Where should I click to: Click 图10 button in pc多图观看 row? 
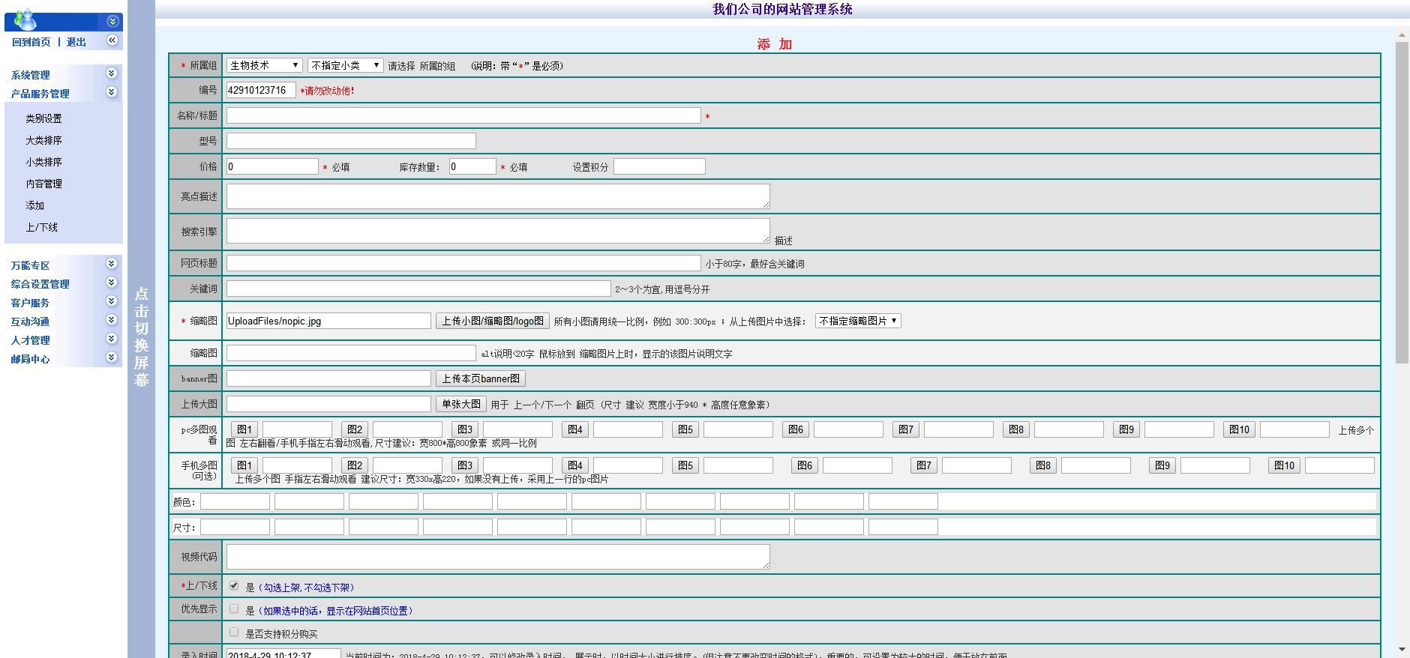[x=1239, y=429]
